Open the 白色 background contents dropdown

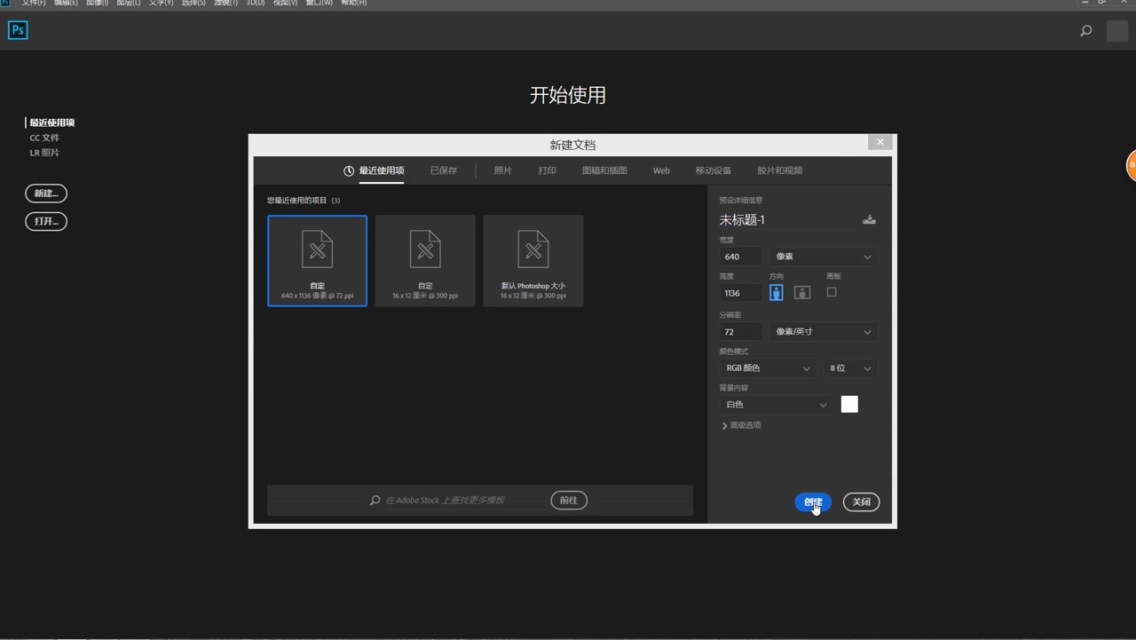click(x=776, y=405)
